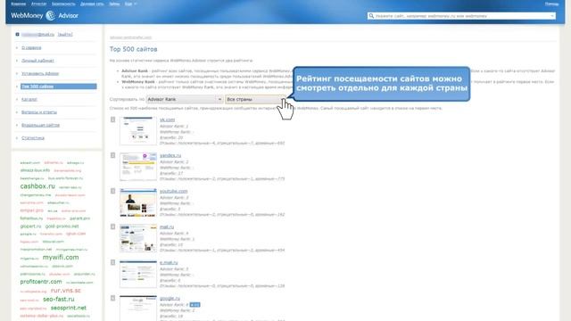Open the e.mail.ru site thumbnail

coord(138,274)
